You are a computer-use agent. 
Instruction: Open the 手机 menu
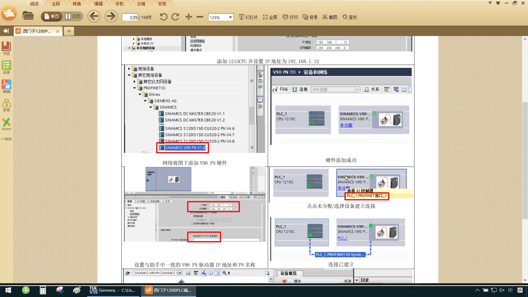[120, 4]
